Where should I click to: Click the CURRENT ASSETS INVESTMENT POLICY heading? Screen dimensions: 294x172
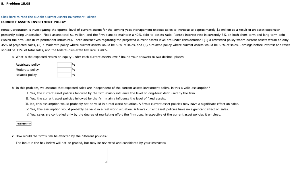pos(33,22)
